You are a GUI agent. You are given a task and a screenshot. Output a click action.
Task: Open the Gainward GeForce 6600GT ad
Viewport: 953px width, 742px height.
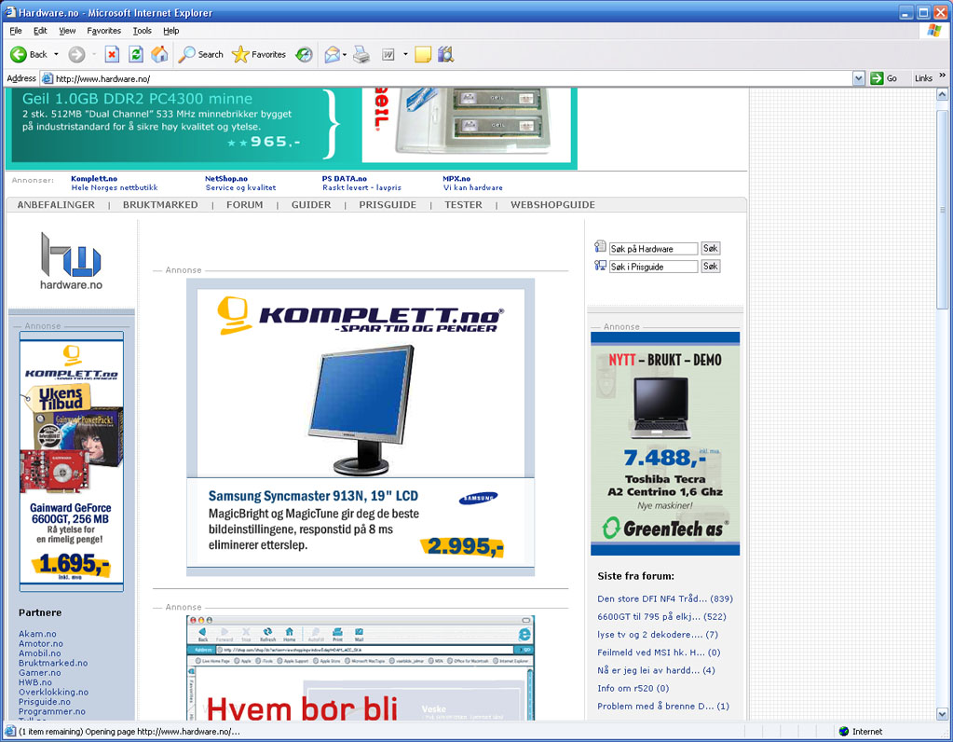(x=71, y=461)
